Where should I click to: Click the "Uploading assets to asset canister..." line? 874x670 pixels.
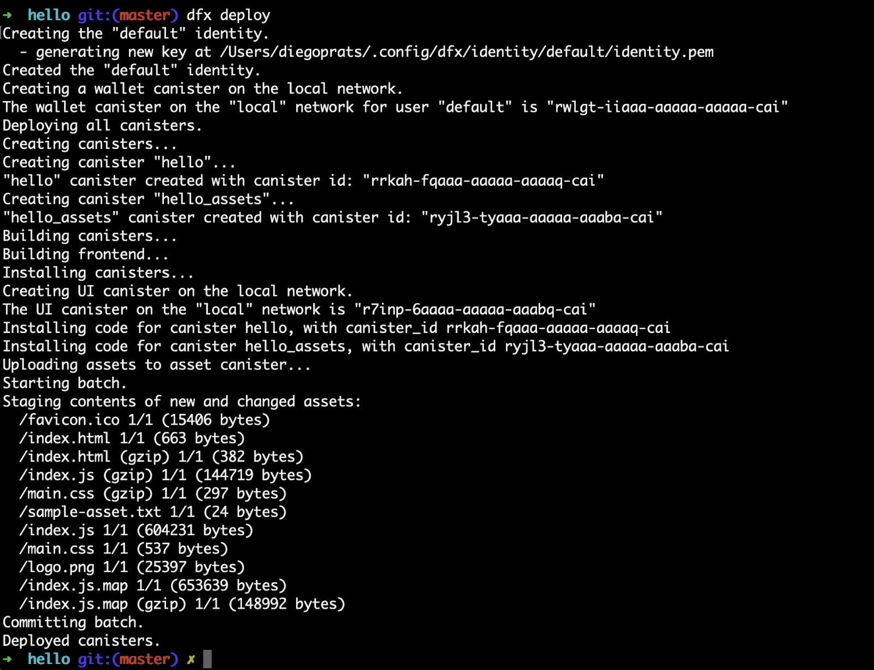click(157, 365)
